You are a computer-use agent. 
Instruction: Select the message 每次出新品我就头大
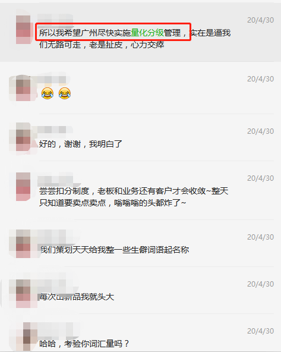[x=77, y=297]
